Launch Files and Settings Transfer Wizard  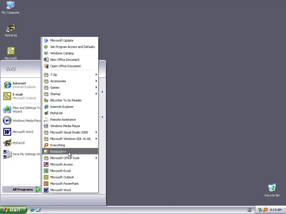click(x=21, y=110)
